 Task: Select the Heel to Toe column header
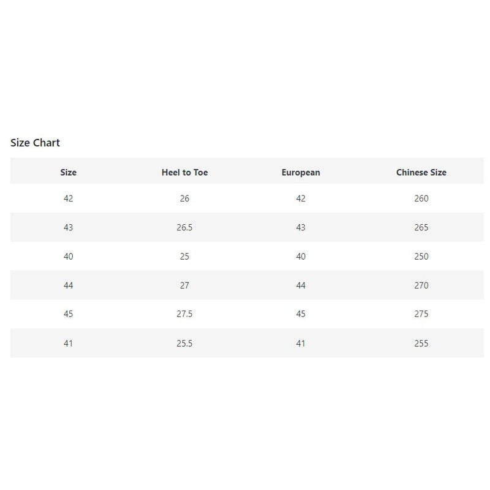click(185, 172)
